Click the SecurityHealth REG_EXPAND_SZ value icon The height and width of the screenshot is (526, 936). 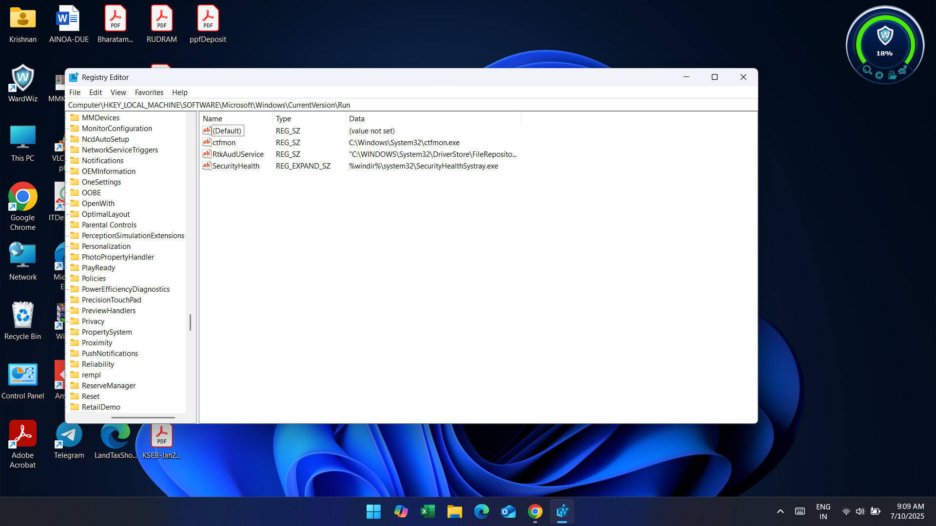pyautogui.click(x=206, y=166)
